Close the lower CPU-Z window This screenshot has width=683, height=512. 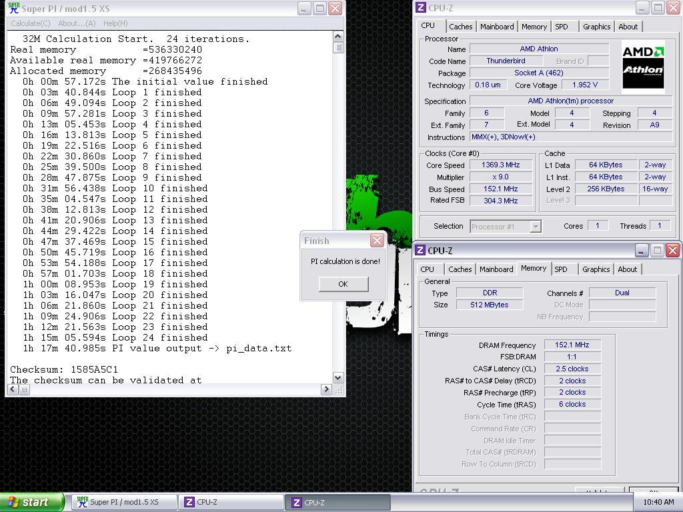[x=672, y=251]
